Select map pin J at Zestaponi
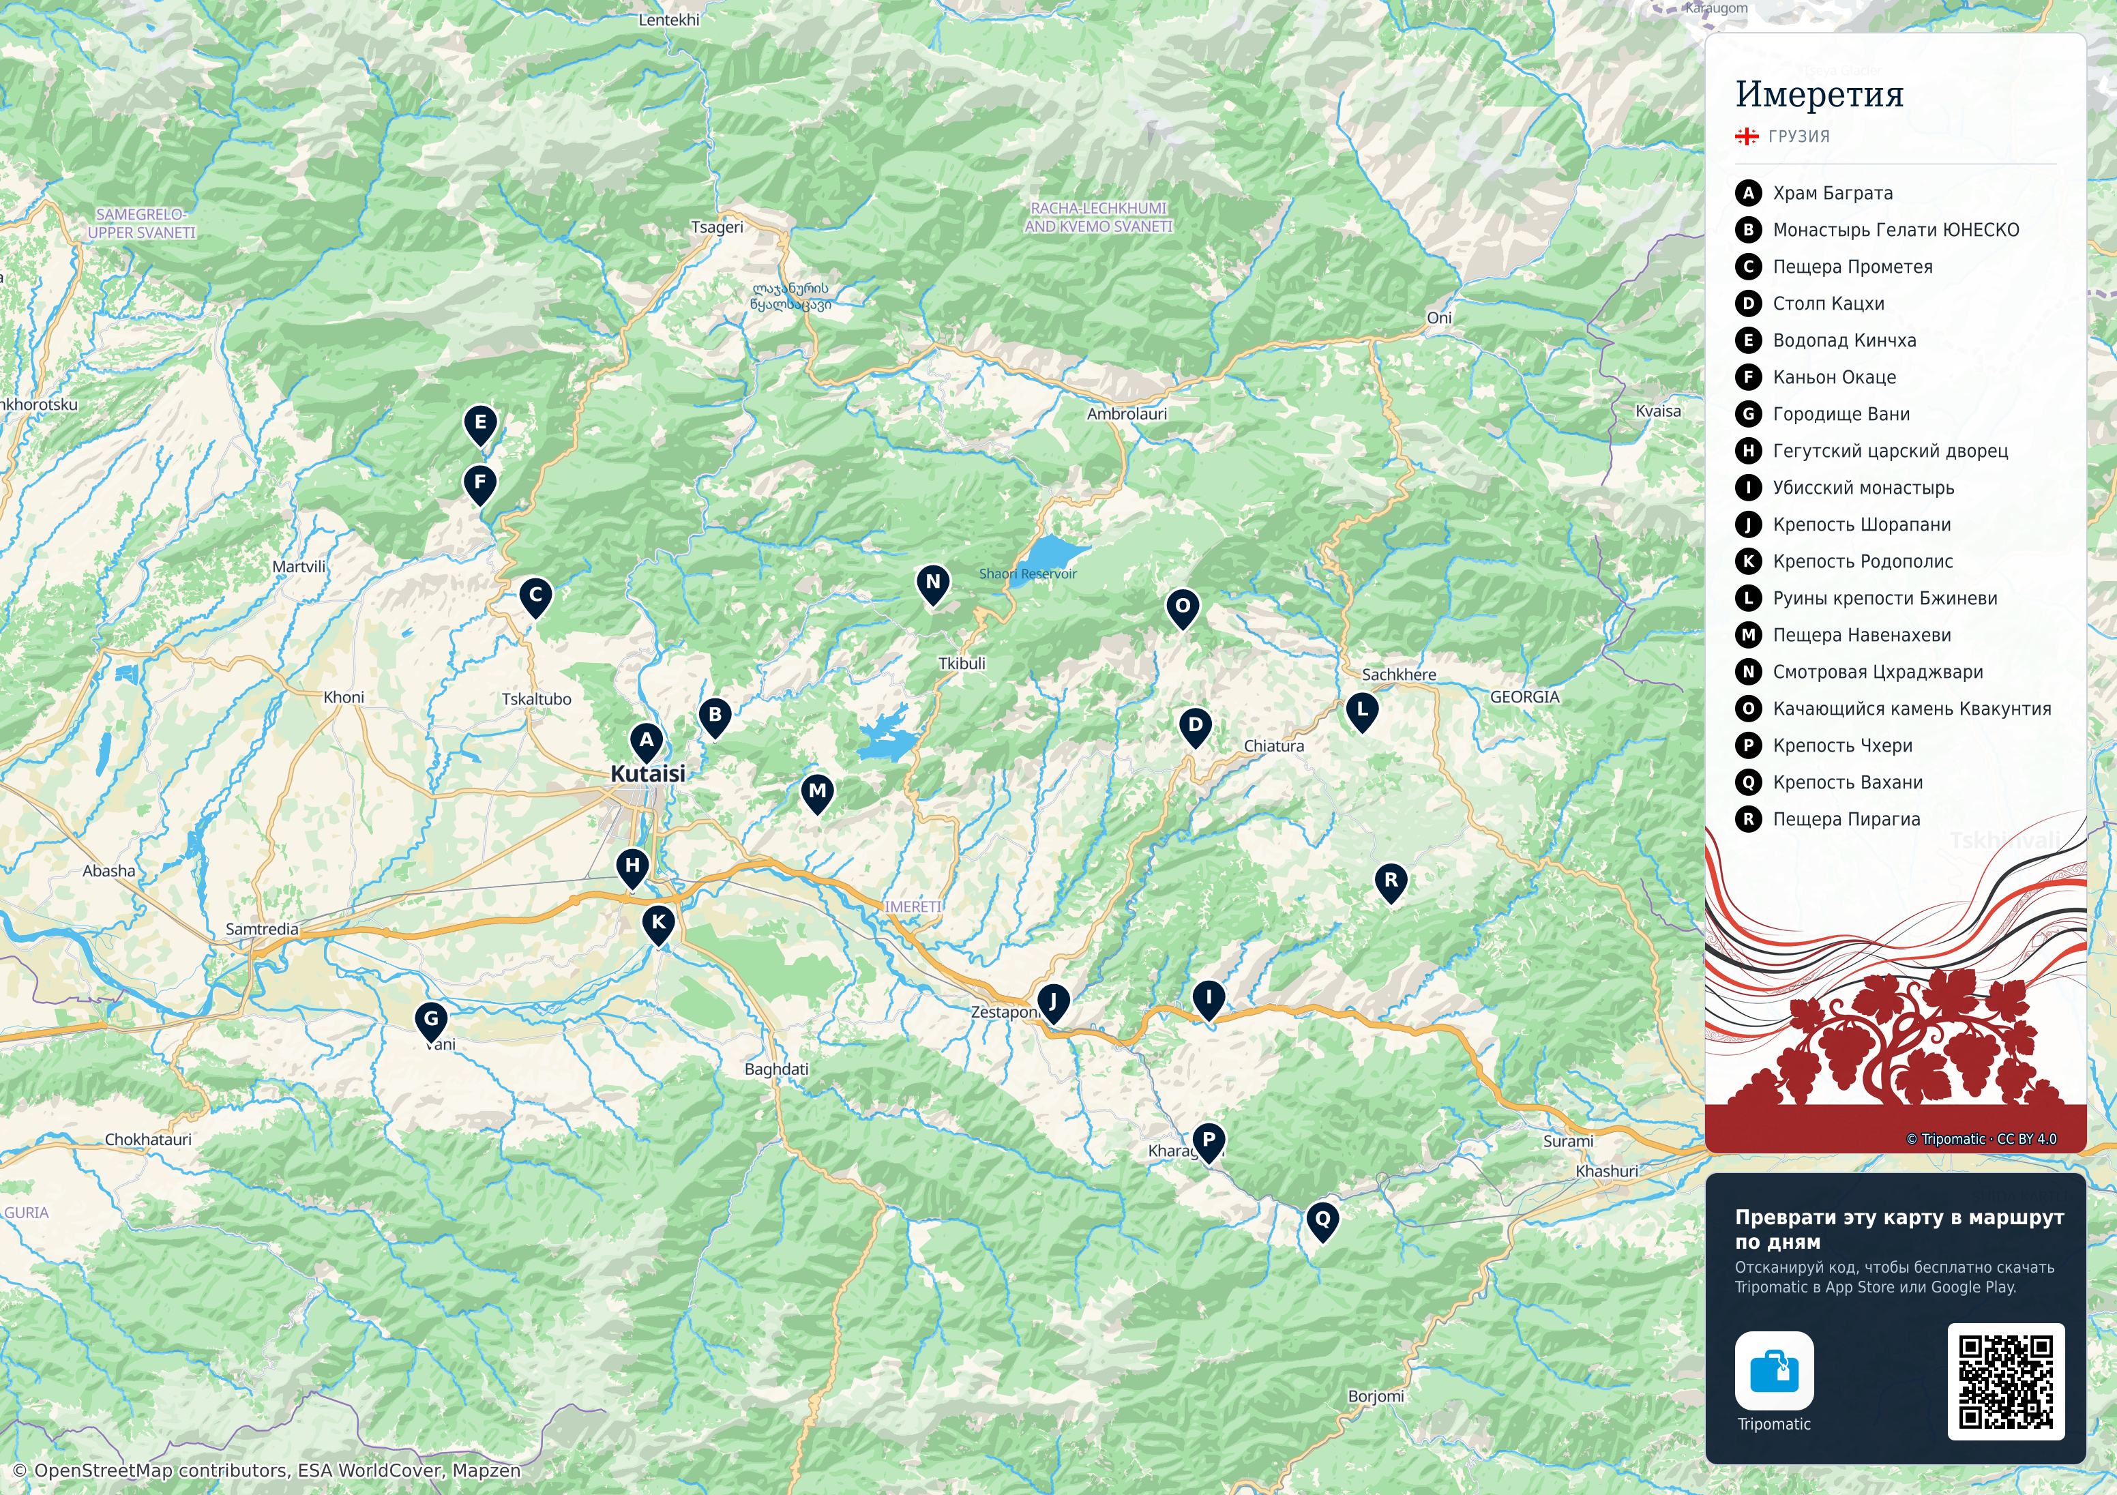Image resolution: width=2117 pixels, height=1495 pixels. point(1053,1003)
